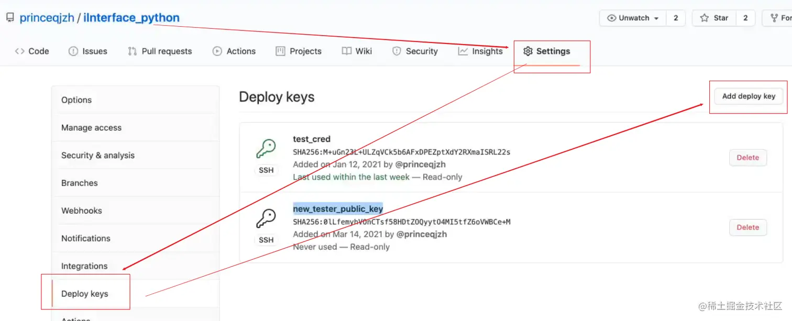Click the Pull requests branch icon
The height and width of the screenshot is (321, 792).
pyautogui.click(x=133, y=51)
